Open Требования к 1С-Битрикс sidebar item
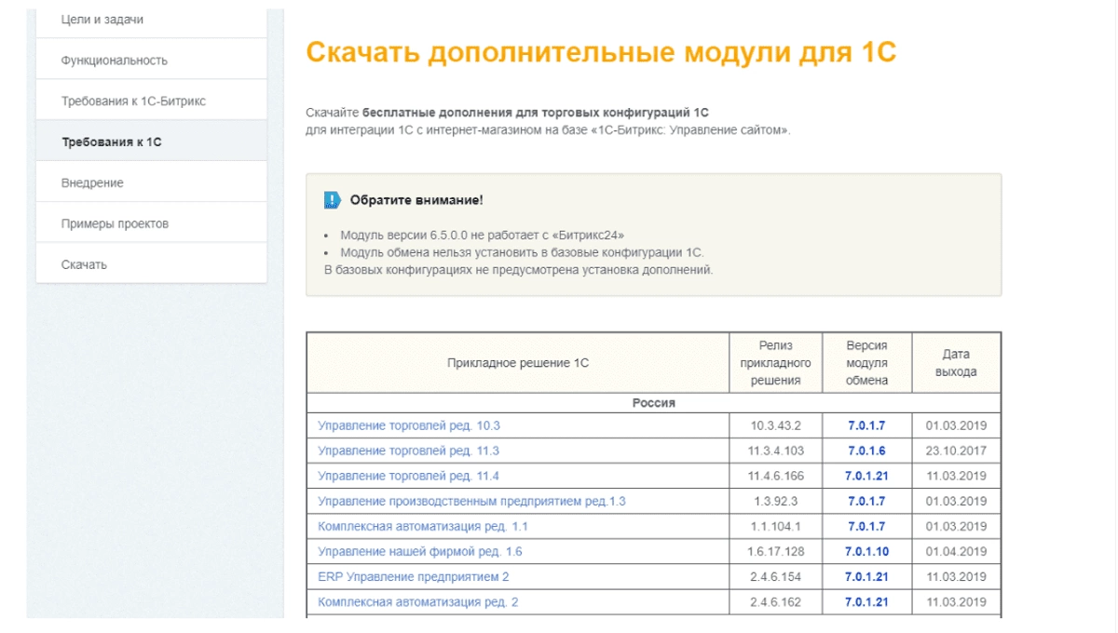 (151, 101)
